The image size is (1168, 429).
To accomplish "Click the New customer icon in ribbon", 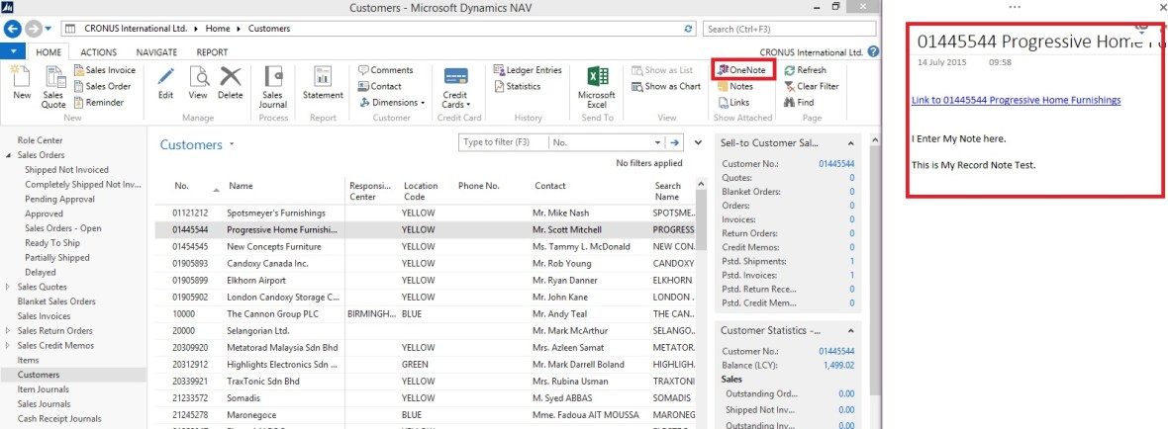I will pyautogui.click(x=21, y=79).
